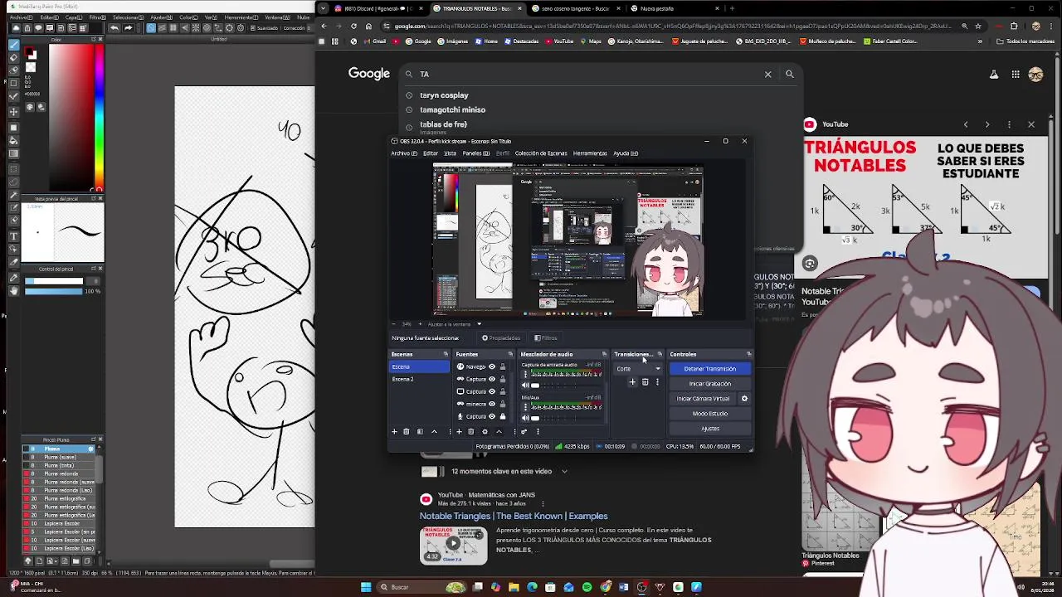Screen dimensions: 1062x597
Task: Click Detener Transmisión button
Action: (709, 369)
